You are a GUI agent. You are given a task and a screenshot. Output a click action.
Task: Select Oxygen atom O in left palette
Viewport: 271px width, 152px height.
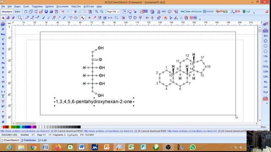click(3, 54)
